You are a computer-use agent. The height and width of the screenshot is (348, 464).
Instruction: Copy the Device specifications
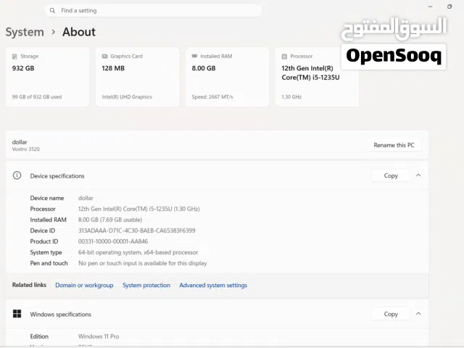(x=391, y=175)
